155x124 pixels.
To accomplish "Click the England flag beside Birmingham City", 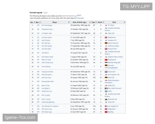I will (x=106, y=75).
